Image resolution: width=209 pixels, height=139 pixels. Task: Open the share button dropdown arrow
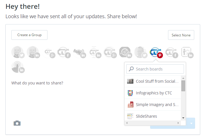pos(191,123)
